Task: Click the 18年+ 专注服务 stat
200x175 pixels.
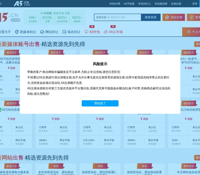Action: 33,19
